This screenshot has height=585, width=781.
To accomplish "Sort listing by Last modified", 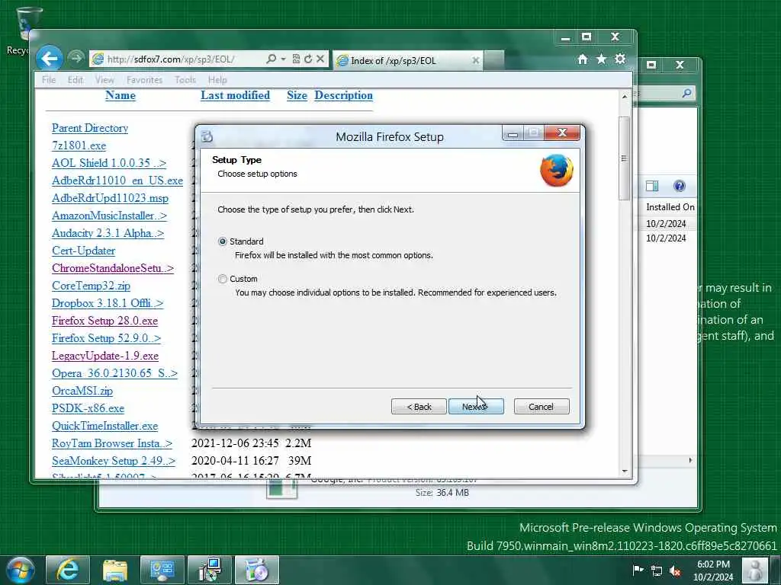I will [235, 95].
